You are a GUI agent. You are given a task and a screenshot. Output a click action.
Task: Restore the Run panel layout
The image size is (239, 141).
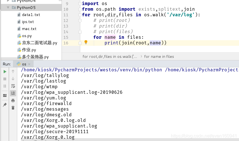pos(5,95)
